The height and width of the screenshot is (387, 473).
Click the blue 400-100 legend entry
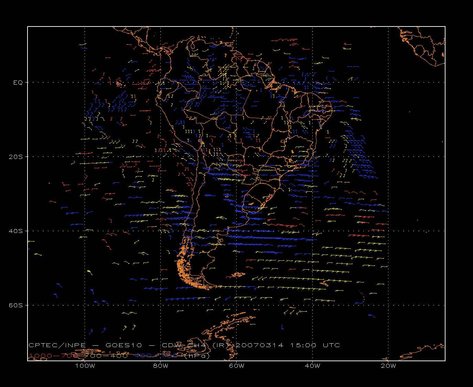[156, 356]
